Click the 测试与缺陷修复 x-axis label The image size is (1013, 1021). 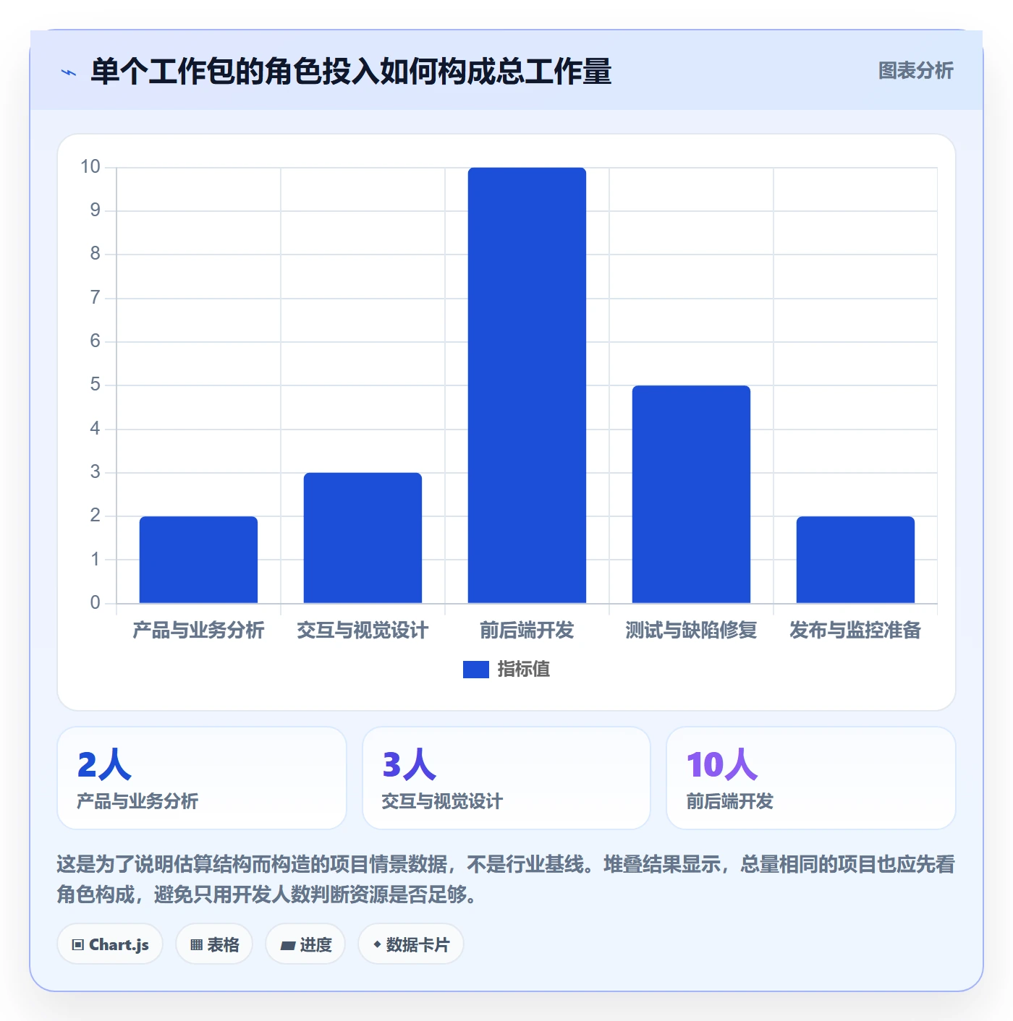691,631
